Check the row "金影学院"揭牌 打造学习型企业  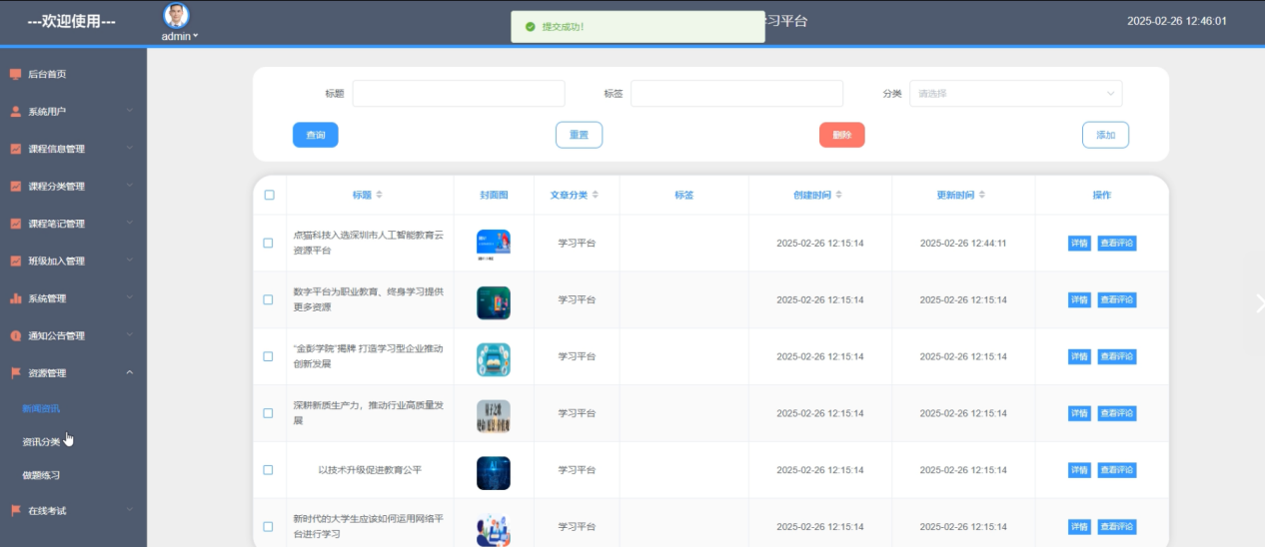point(268,356)
